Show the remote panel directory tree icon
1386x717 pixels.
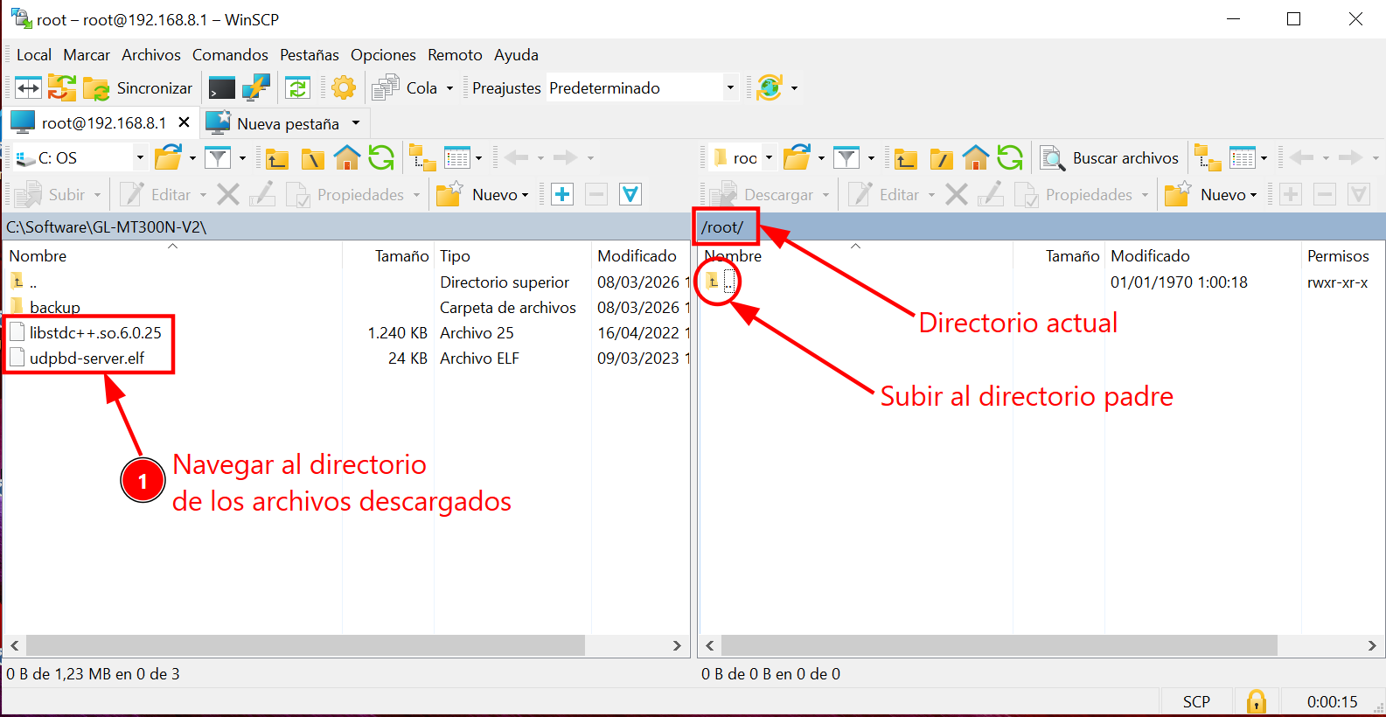pyautogui.click(x=1208, y=158)
